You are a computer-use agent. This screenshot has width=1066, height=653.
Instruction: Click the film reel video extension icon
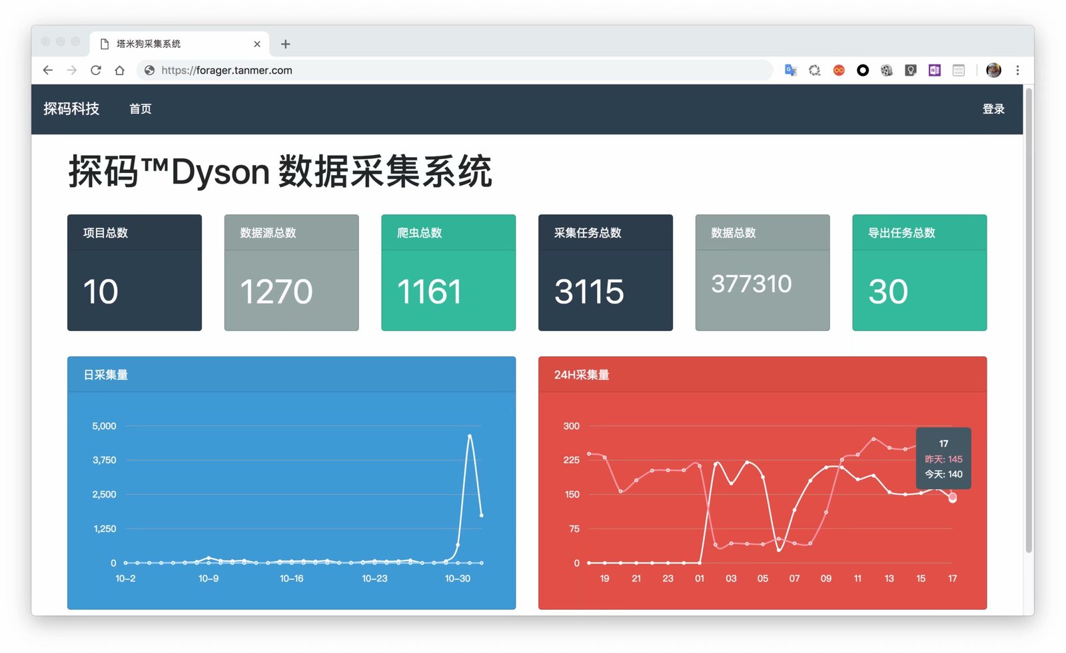pyautogui.click(x=886, y=70)
